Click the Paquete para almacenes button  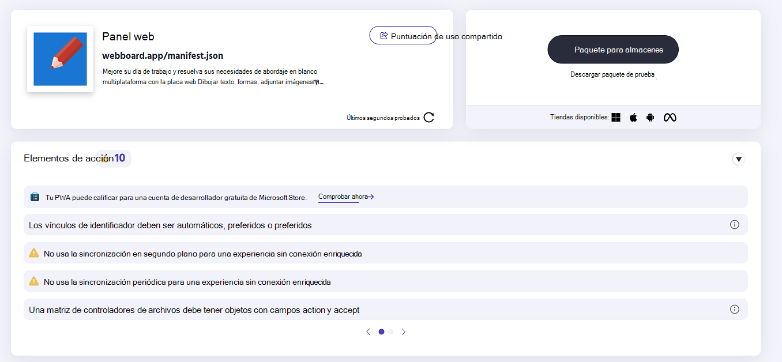612,49
